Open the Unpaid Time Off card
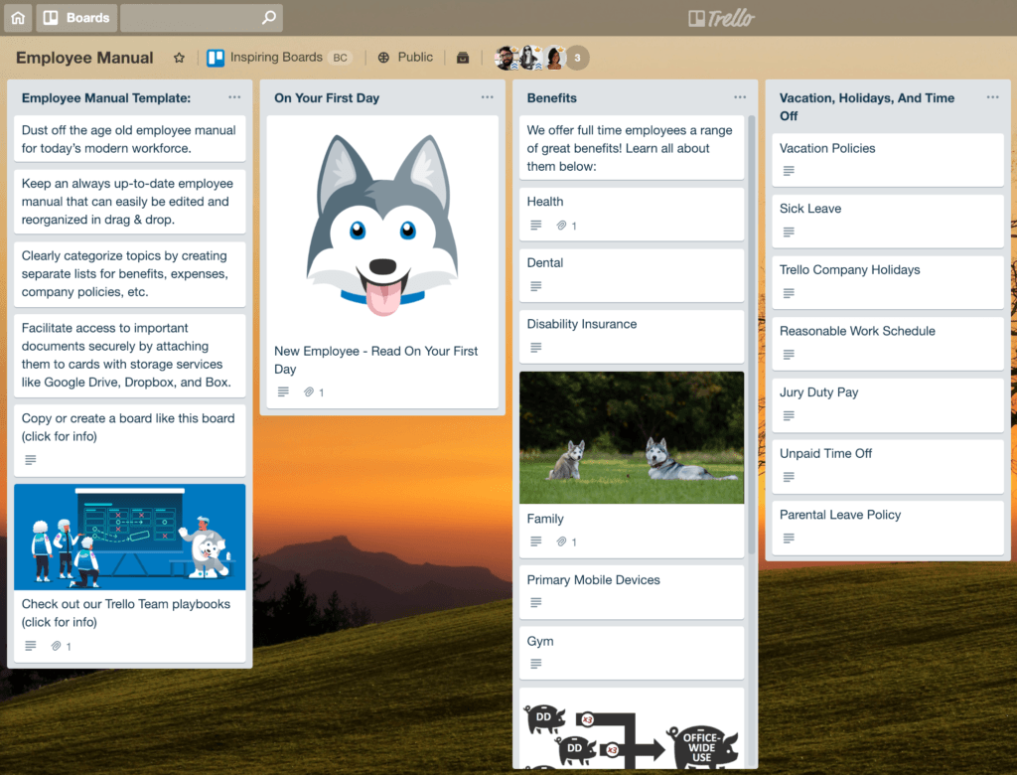1017x775 pixels. pos(888,466)
